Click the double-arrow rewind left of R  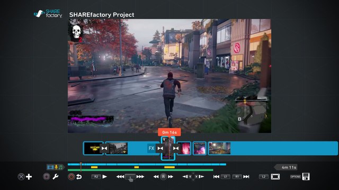(156, 177)
